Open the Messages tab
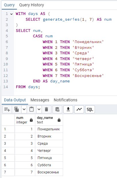 (40, 100)
